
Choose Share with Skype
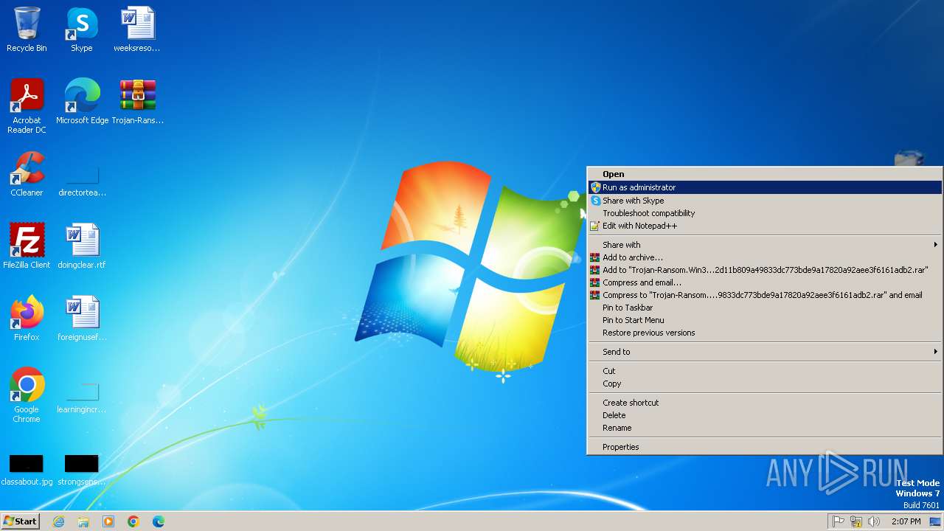(765, 201)
